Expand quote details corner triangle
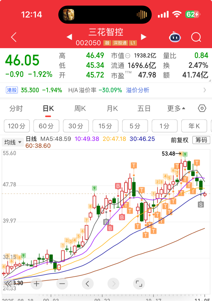Image resolution: width=212 pixels, height=301 pixels. [209, 80]
